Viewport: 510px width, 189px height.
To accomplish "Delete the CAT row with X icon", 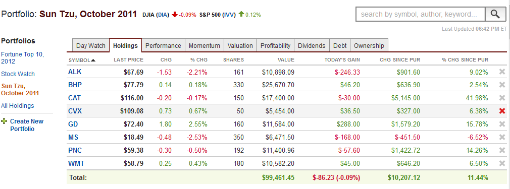I will (502, 98).
